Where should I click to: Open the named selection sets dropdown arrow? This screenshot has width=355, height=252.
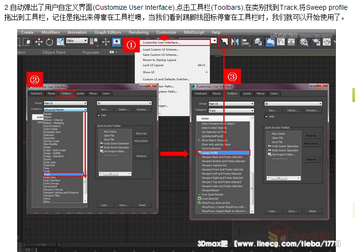pyautogui.click(x=214, y=41)
